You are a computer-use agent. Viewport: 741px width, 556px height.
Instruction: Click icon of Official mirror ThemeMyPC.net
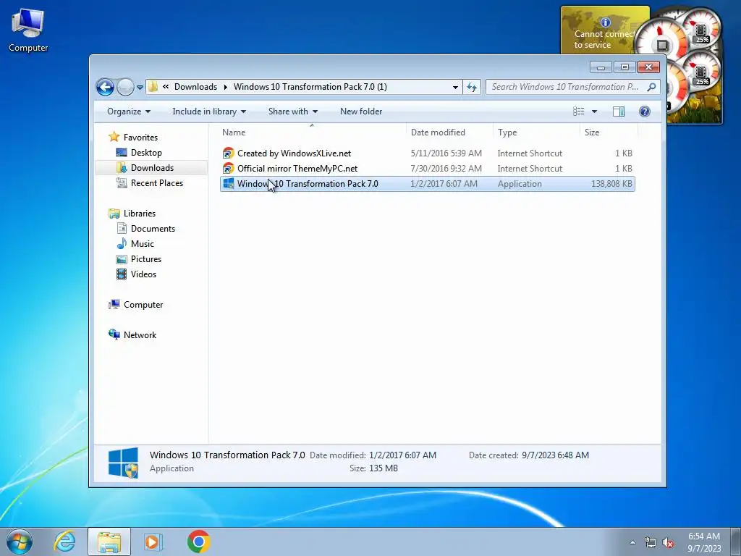(228, 168)
